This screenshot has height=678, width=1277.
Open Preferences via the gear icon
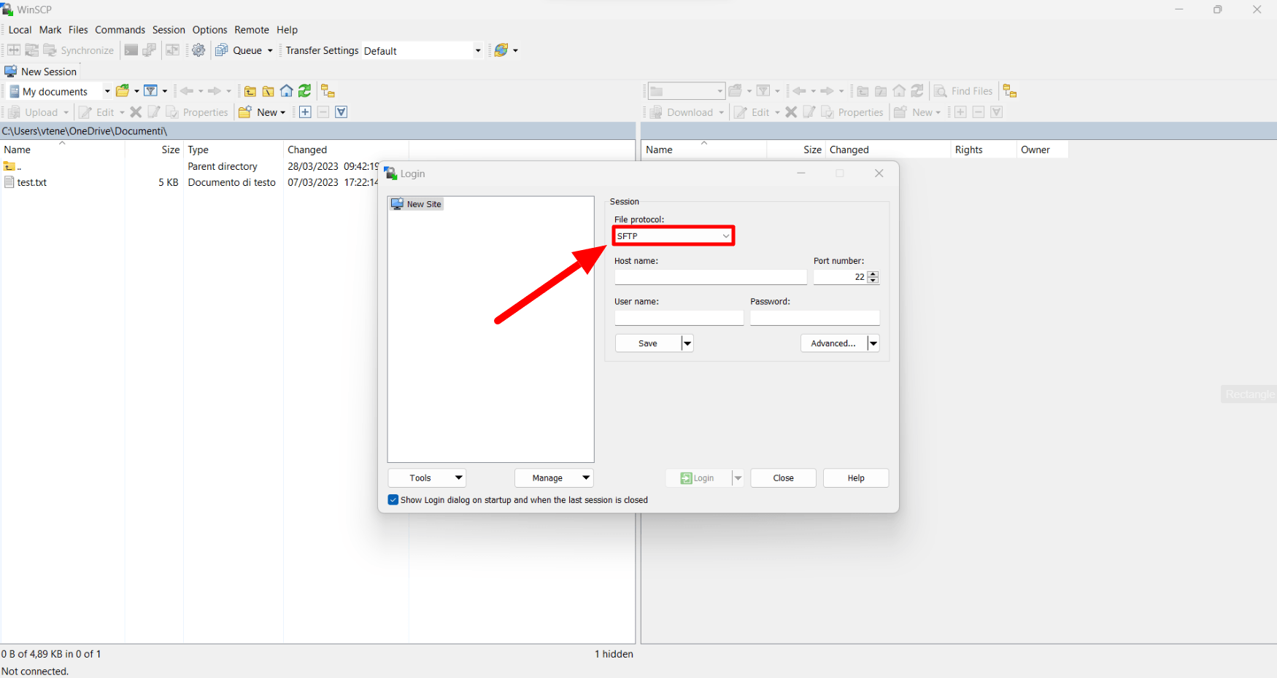click(198, 50)
